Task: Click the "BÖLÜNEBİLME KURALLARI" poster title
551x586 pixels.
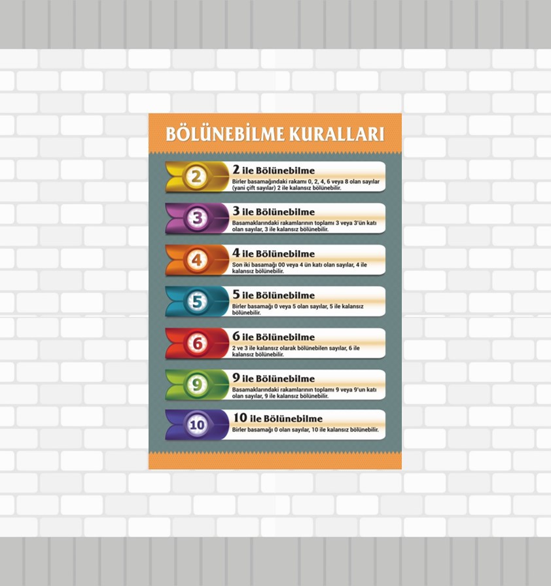Action: tap(275, 134)
